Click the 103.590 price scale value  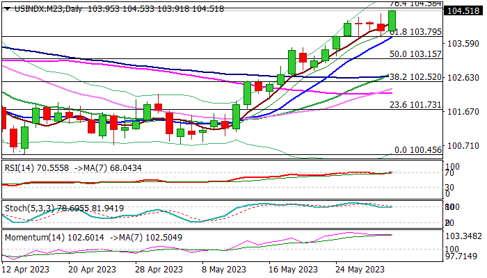click(463, 44)
